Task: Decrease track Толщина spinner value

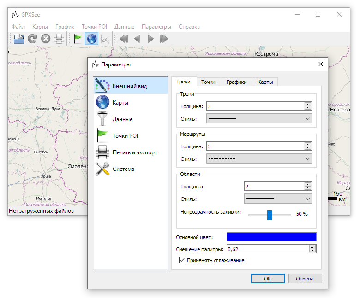Action: pyautogui.click(x=308, y=108)
